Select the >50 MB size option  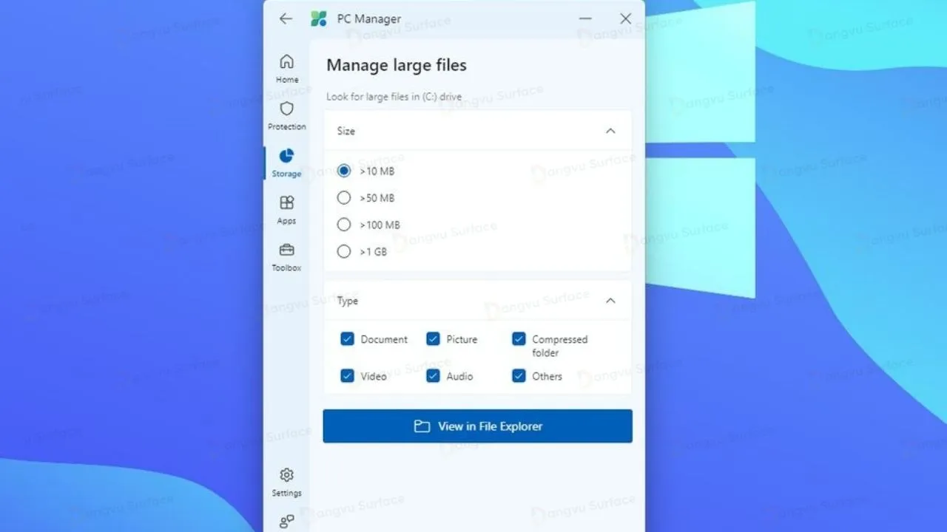pyautogui.click(x=344, y=197)
